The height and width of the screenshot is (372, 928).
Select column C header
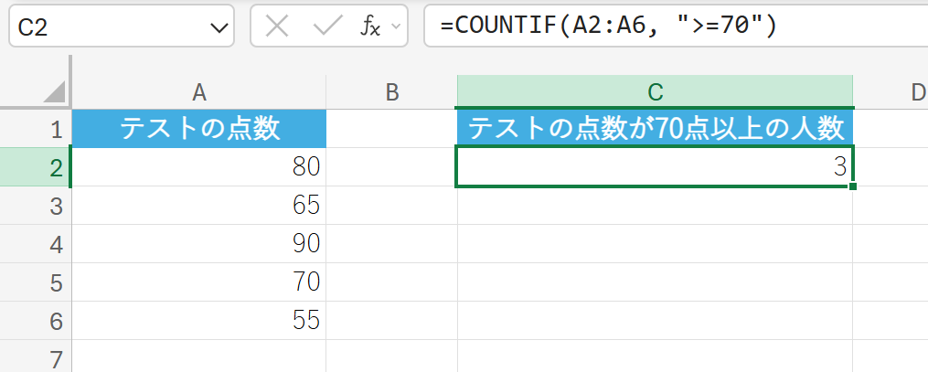pyautogui.click(x=655, y=91)
